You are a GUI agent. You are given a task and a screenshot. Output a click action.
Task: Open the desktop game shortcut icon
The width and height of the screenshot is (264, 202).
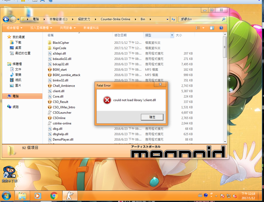[10, 174]
